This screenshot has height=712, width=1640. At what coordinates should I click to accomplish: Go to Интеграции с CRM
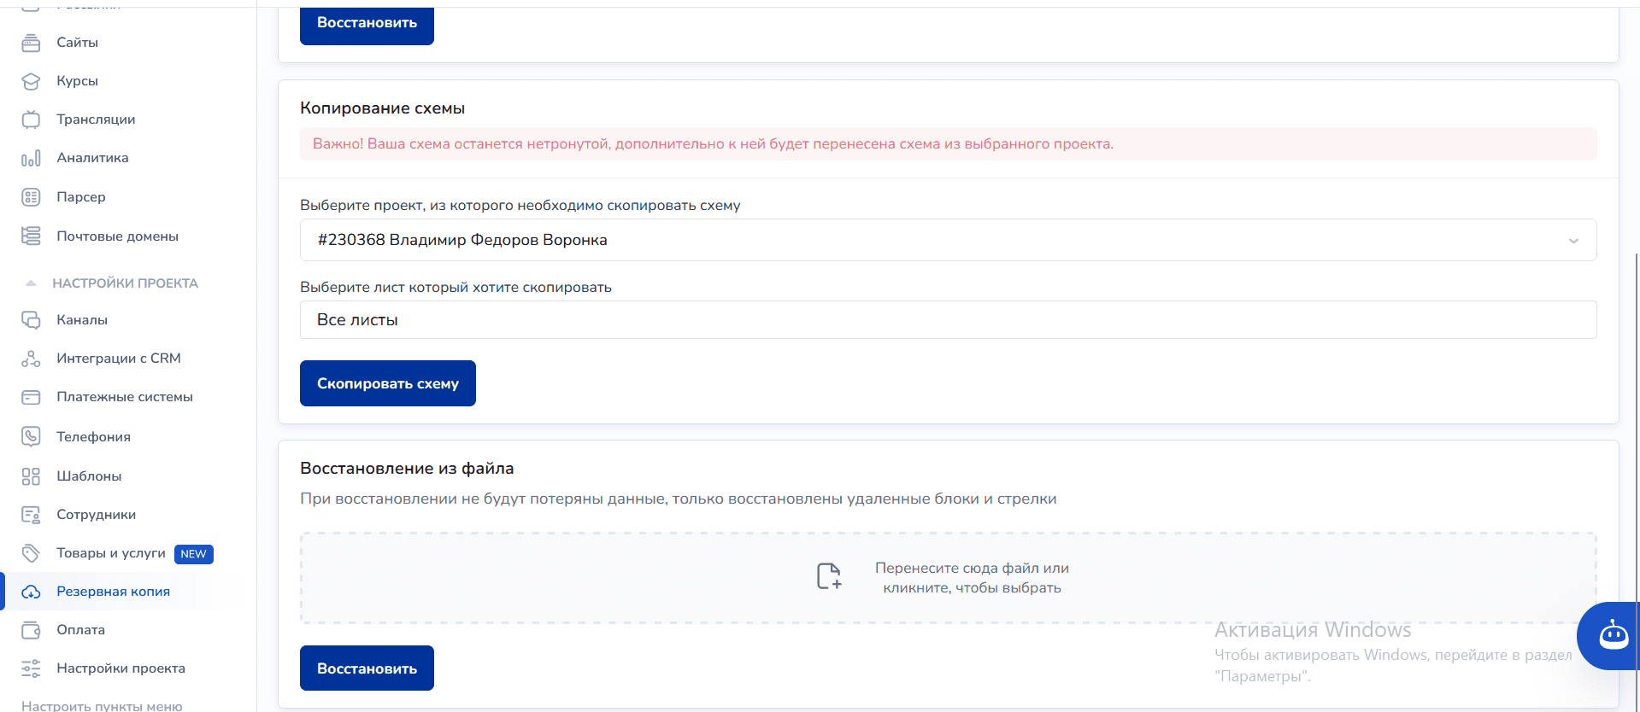pyautogui.click(x=118, y=359)
